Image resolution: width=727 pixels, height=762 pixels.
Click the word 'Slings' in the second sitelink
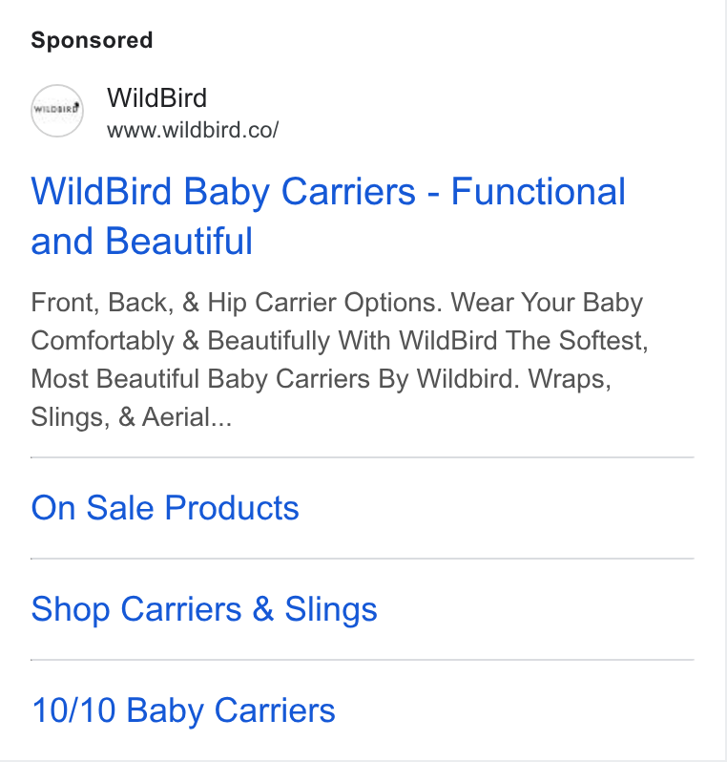pyautogui.click(x=331, y=609)
